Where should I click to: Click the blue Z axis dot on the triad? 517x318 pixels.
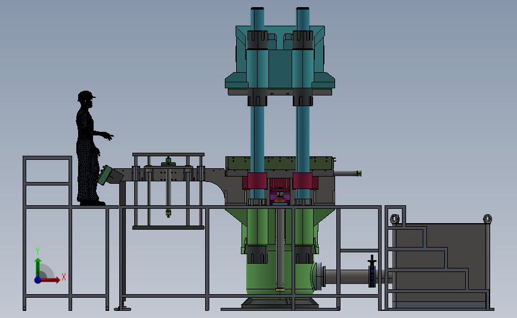[x=38, y=280]
